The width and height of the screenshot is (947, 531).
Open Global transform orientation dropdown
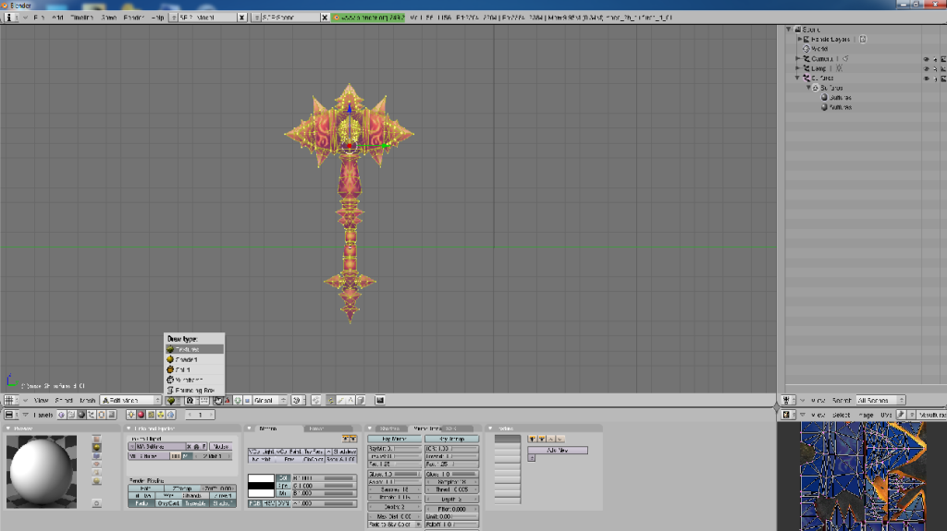pos(269,400)
